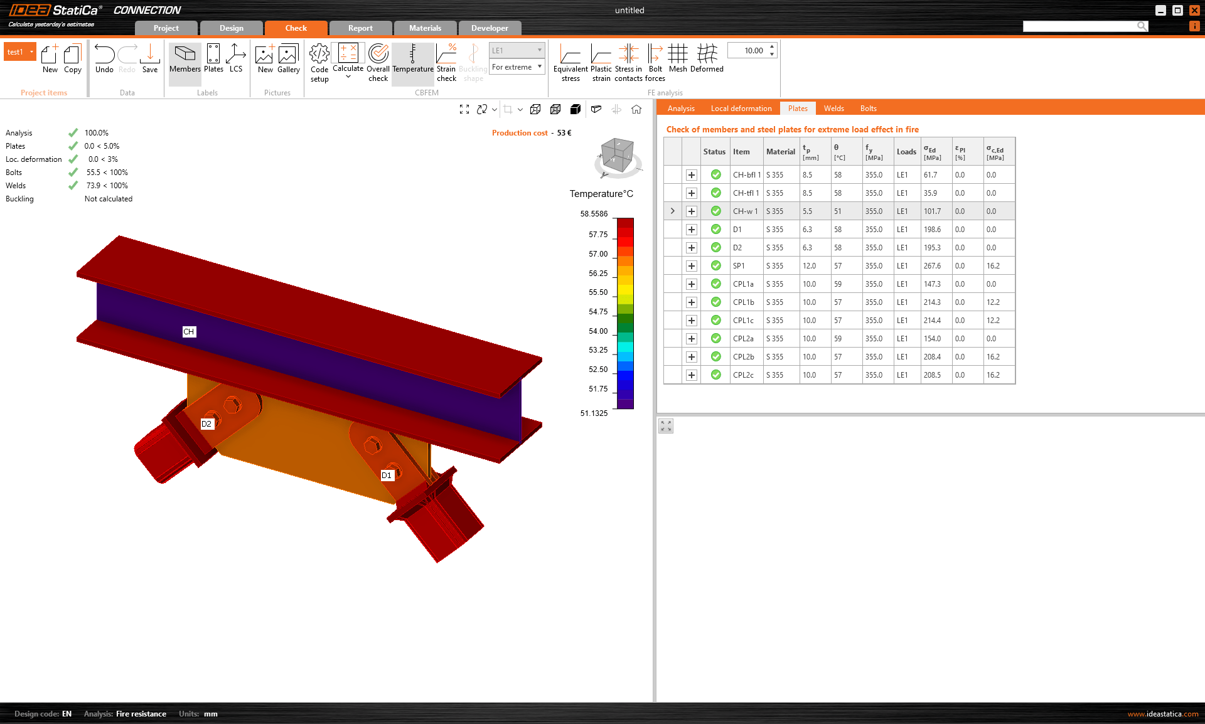
Task: Run the Overall check
Action: (378, 61)
